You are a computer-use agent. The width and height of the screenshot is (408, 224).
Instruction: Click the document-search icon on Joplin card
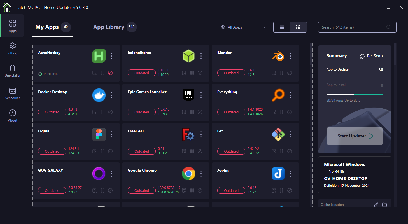[x=274, y=190]
